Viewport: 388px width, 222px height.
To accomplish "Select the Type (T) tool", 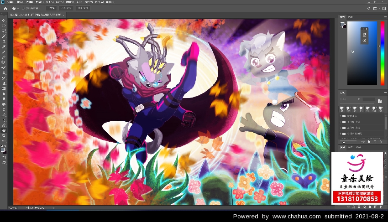I will [4, 109].
